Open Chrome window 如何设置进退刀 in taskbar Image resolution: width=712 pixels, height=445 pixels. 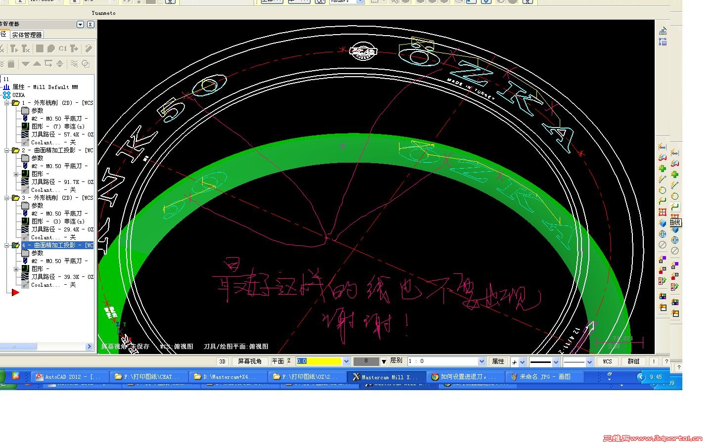pos(464,377)
